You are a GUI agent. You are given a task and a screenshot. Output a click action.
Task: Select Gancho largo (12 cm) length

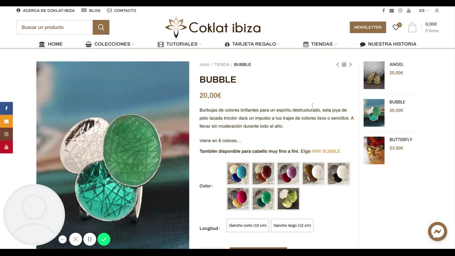(x=292, y=225)
